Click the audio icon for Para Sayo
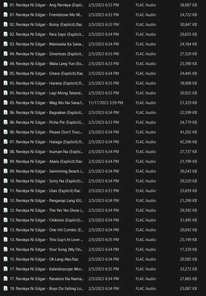The width and height of the screenshot is (206, 296). [x=6, y=34]
